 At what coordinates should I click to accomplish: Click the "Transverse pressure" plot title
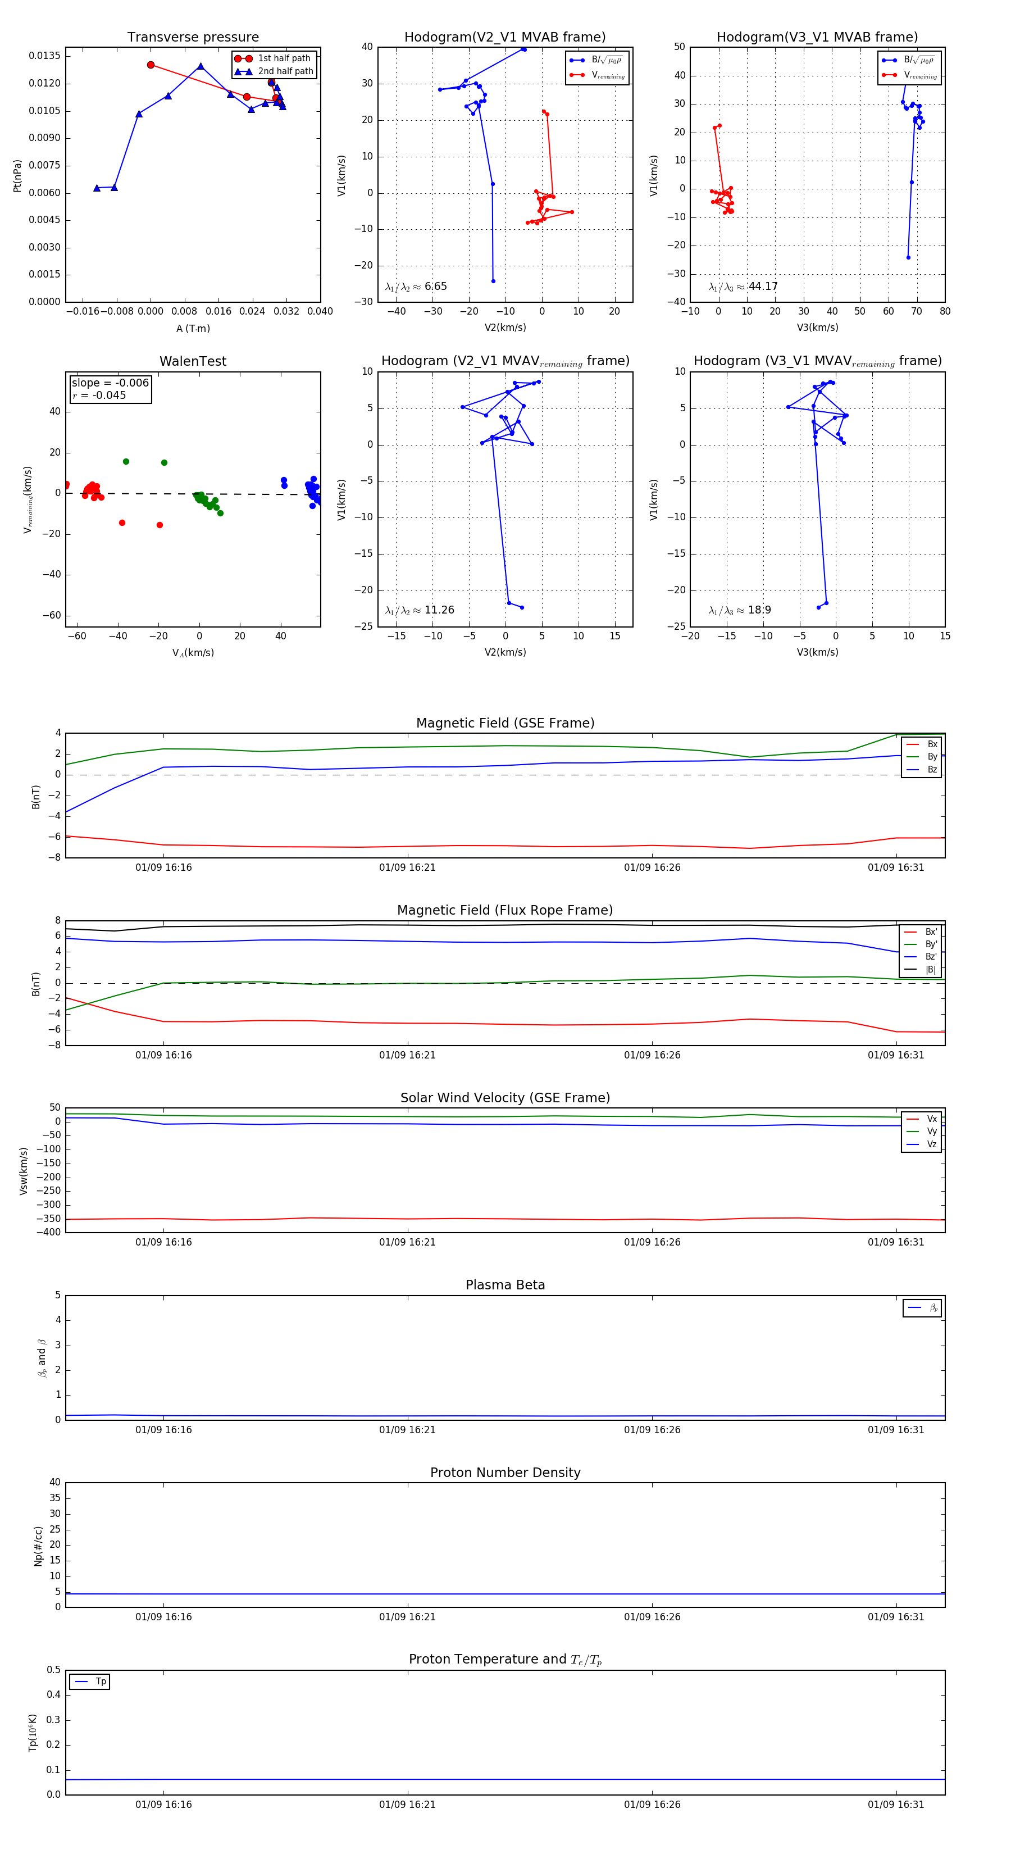click(193, 38)
